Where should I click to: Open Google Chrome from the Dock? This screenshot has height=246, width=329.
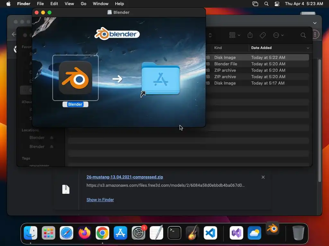coord(102,233)
